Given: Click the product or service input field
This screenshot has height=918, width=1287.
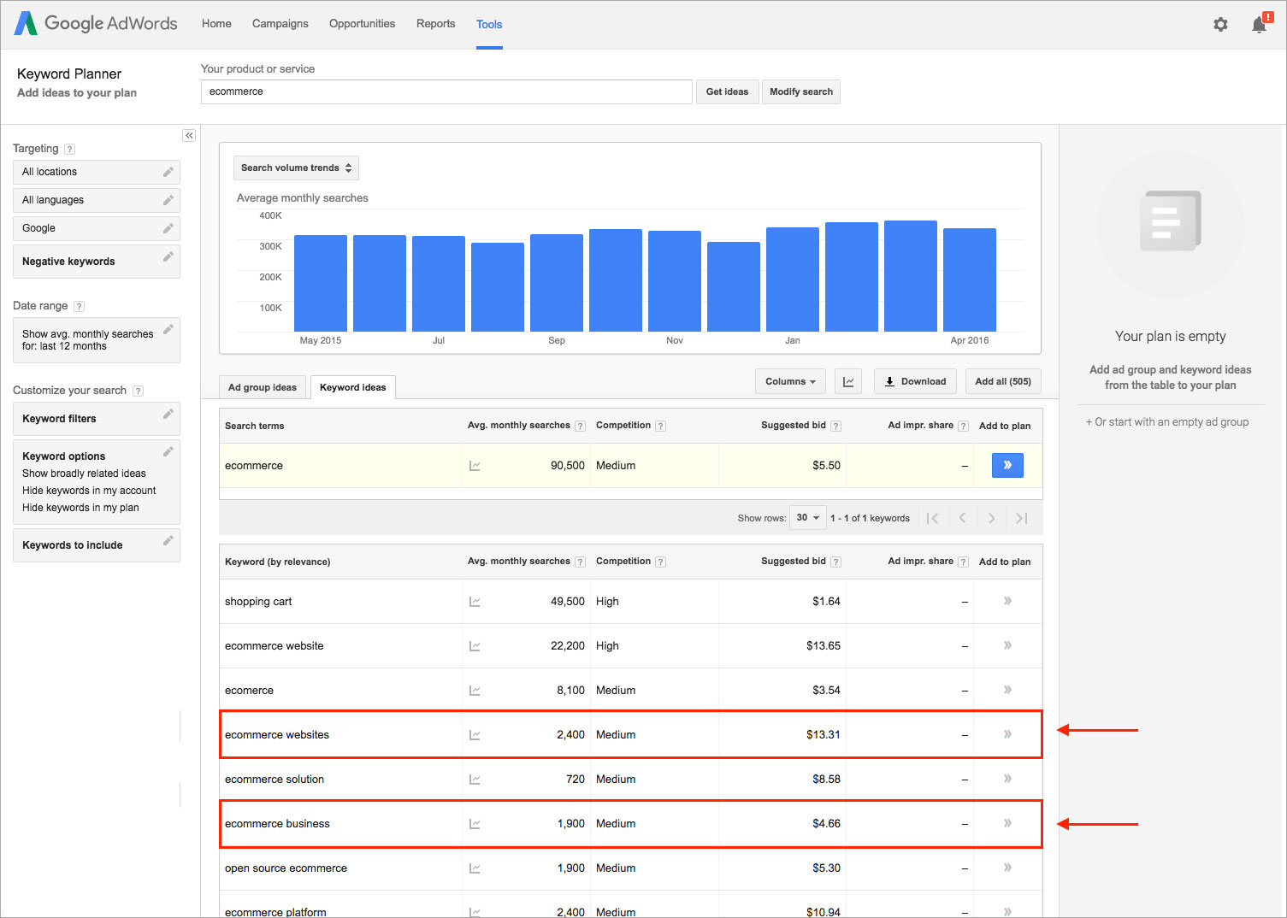Looking at the screenshot, I should (446, 91).
